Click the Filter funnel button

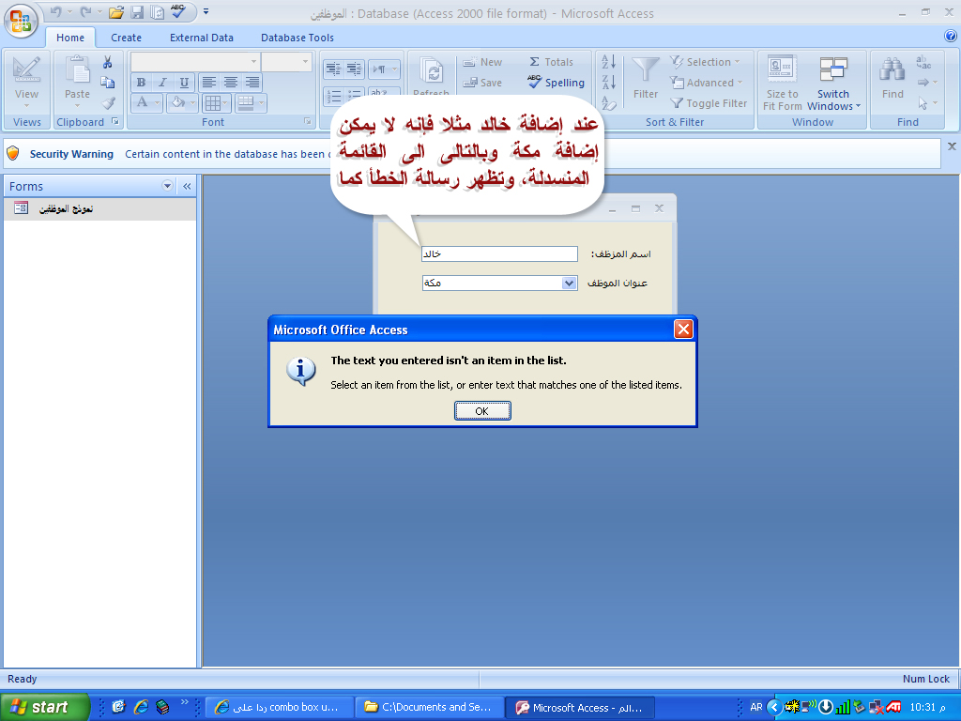point(646,78)
